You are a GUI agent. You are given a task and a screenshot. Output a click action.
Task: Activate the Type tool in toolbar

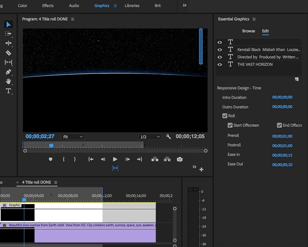point(8,91)
